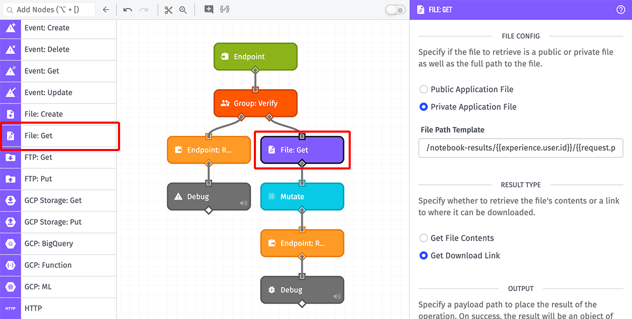Open the zoom tool in the toolbar
This screenshot has height=319, width=632.
point(183,9)
